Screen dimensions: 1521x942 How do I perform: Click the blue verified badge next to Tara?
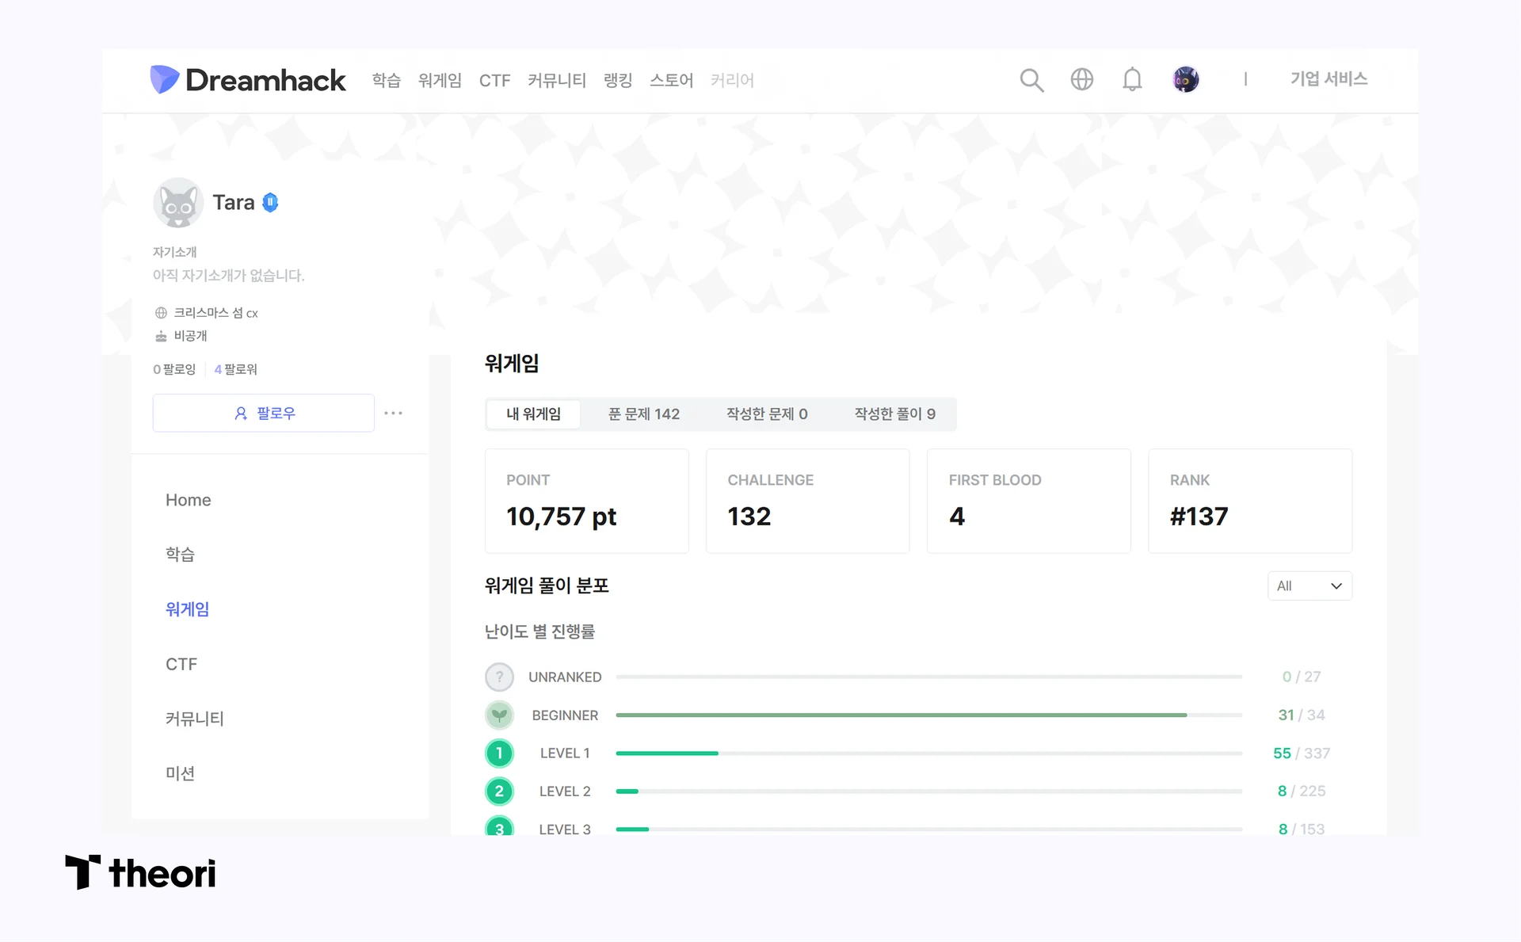pyautogui.click(x=270, y=202)
